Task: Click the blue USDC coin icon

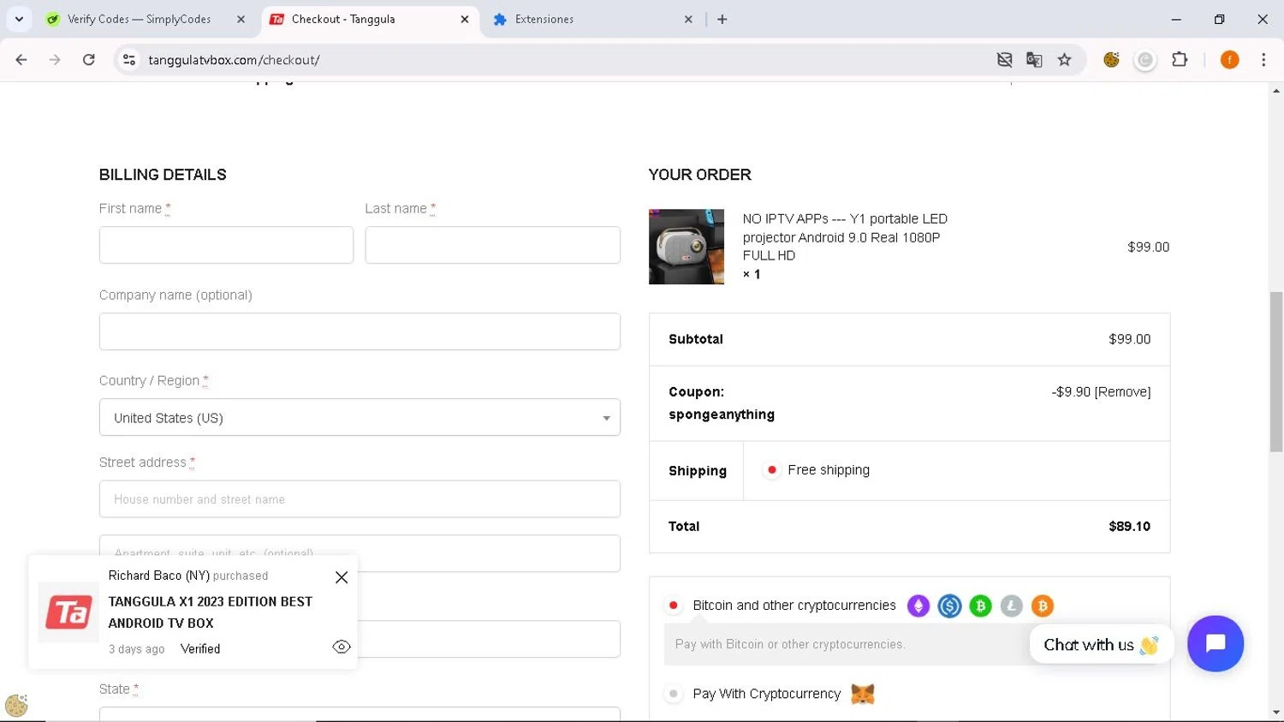Action: click(x=949, y=606)
